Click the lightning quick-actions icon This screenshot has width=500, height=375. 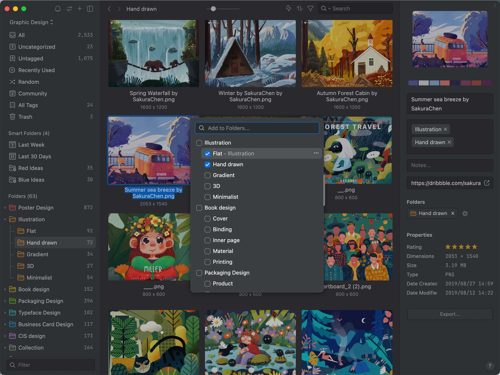click(288, 8)
